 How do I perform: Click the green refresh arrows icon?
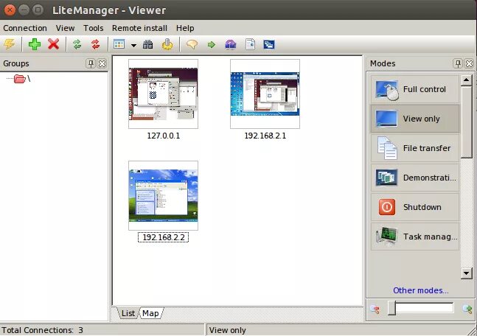tap(77, 44)
